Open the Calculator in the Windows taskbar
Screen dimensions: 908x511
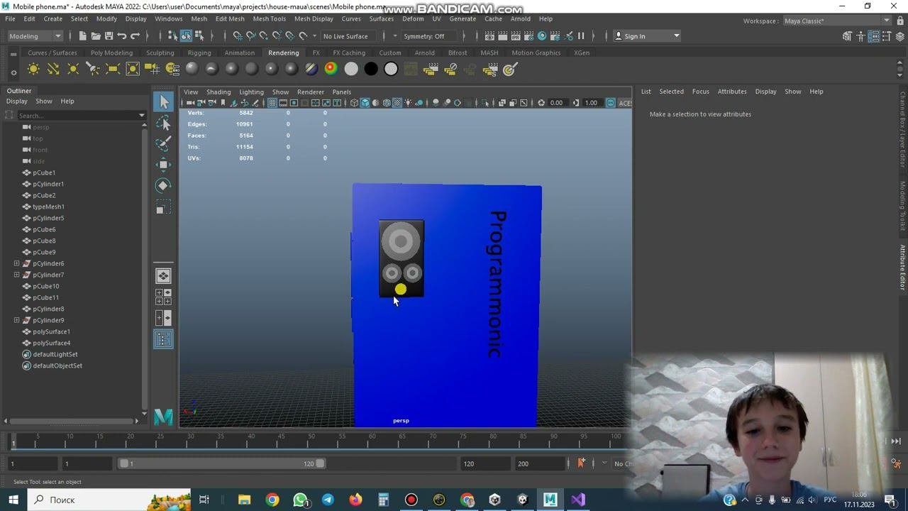coord(383,500)
